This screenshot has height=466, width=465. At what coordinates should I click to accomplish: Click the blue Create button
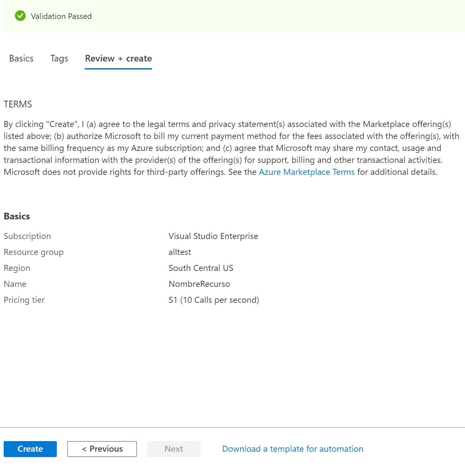pyautogui.click(x=30, y=449)
